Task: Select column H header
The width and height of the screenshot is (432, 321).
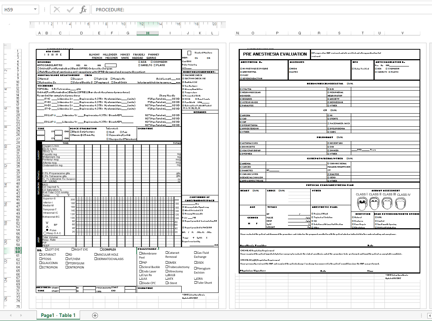Action: [148, 33]
